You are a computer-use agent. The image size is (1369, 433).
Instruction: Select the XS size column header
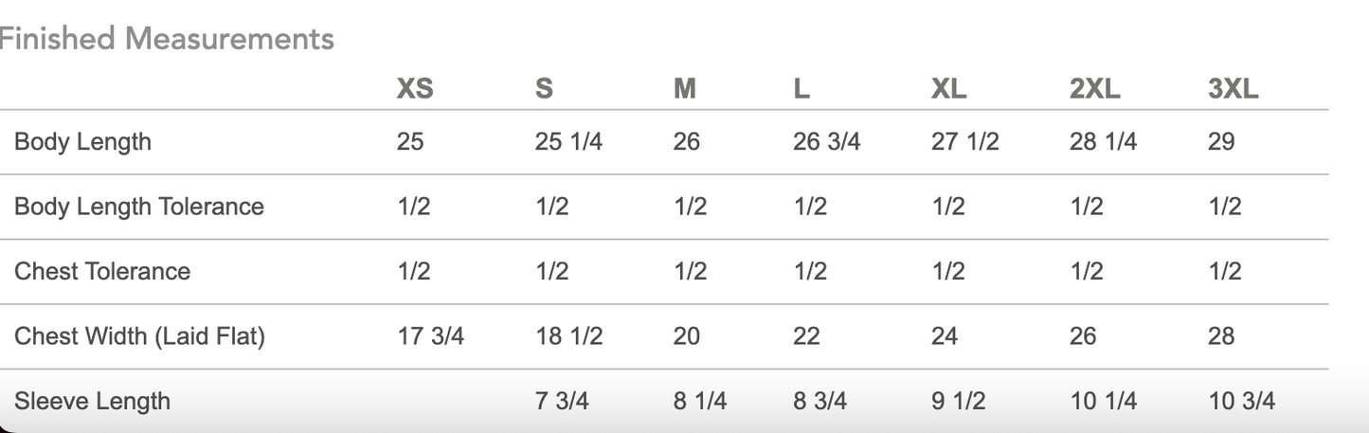[415, 89]
